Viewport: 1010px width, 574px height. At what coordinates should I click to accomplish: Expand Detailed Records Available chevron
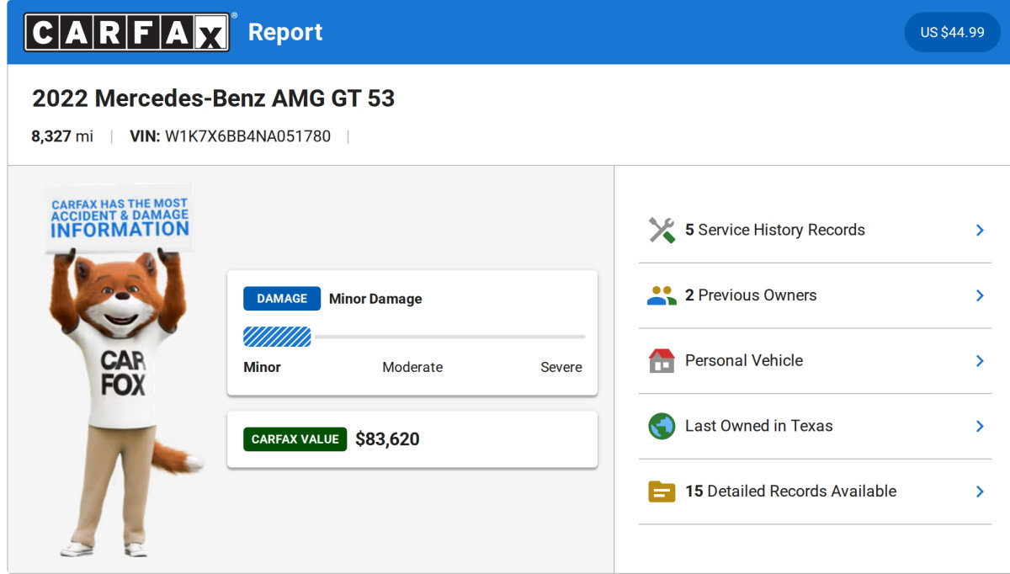click(980, 492)
